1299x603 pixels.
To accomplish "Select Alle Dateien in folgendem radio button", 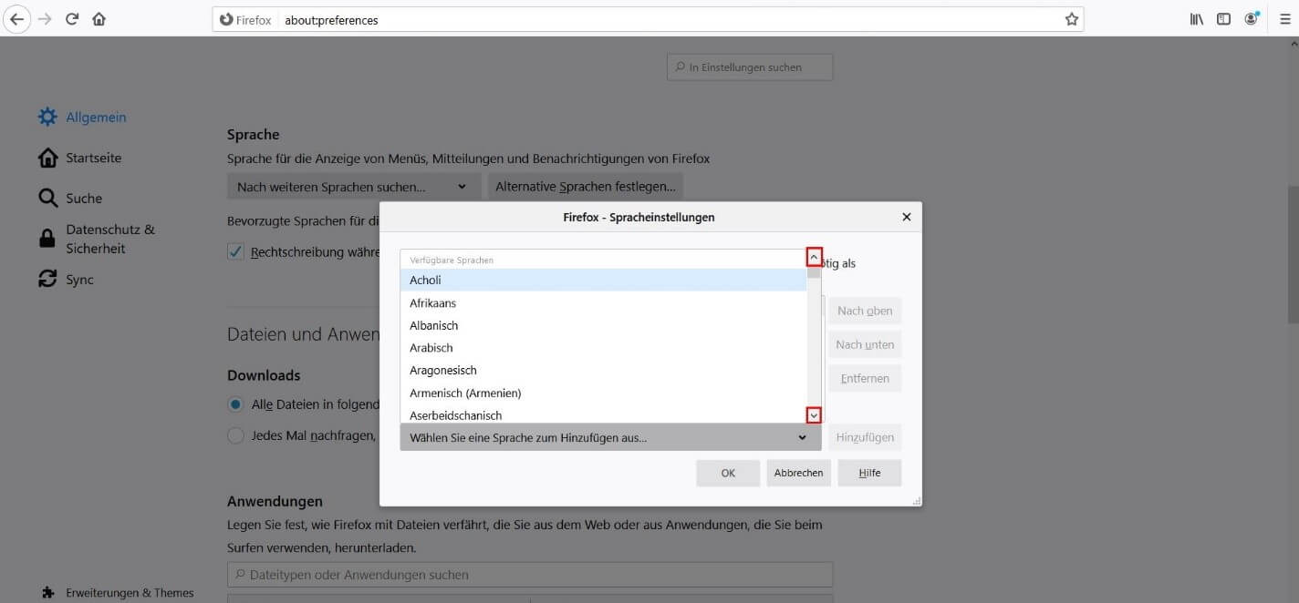I will pos(235,404).
